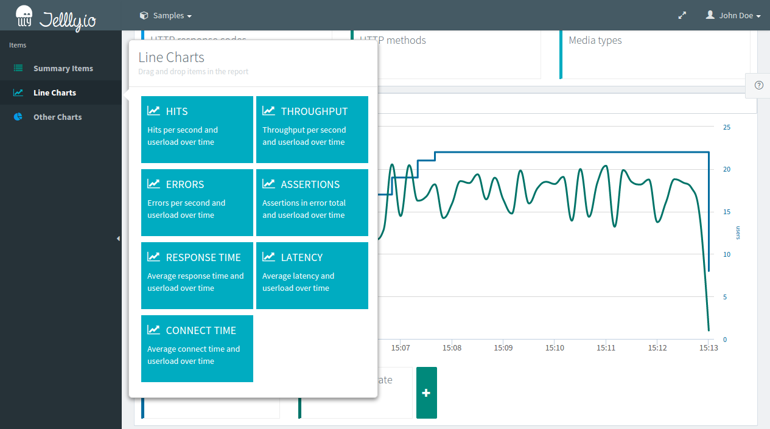Screen dimensions: 770x429
Task: Collapse the sidebar with the arrow handle
Action: pyautogui.click(x=118, y=239)
